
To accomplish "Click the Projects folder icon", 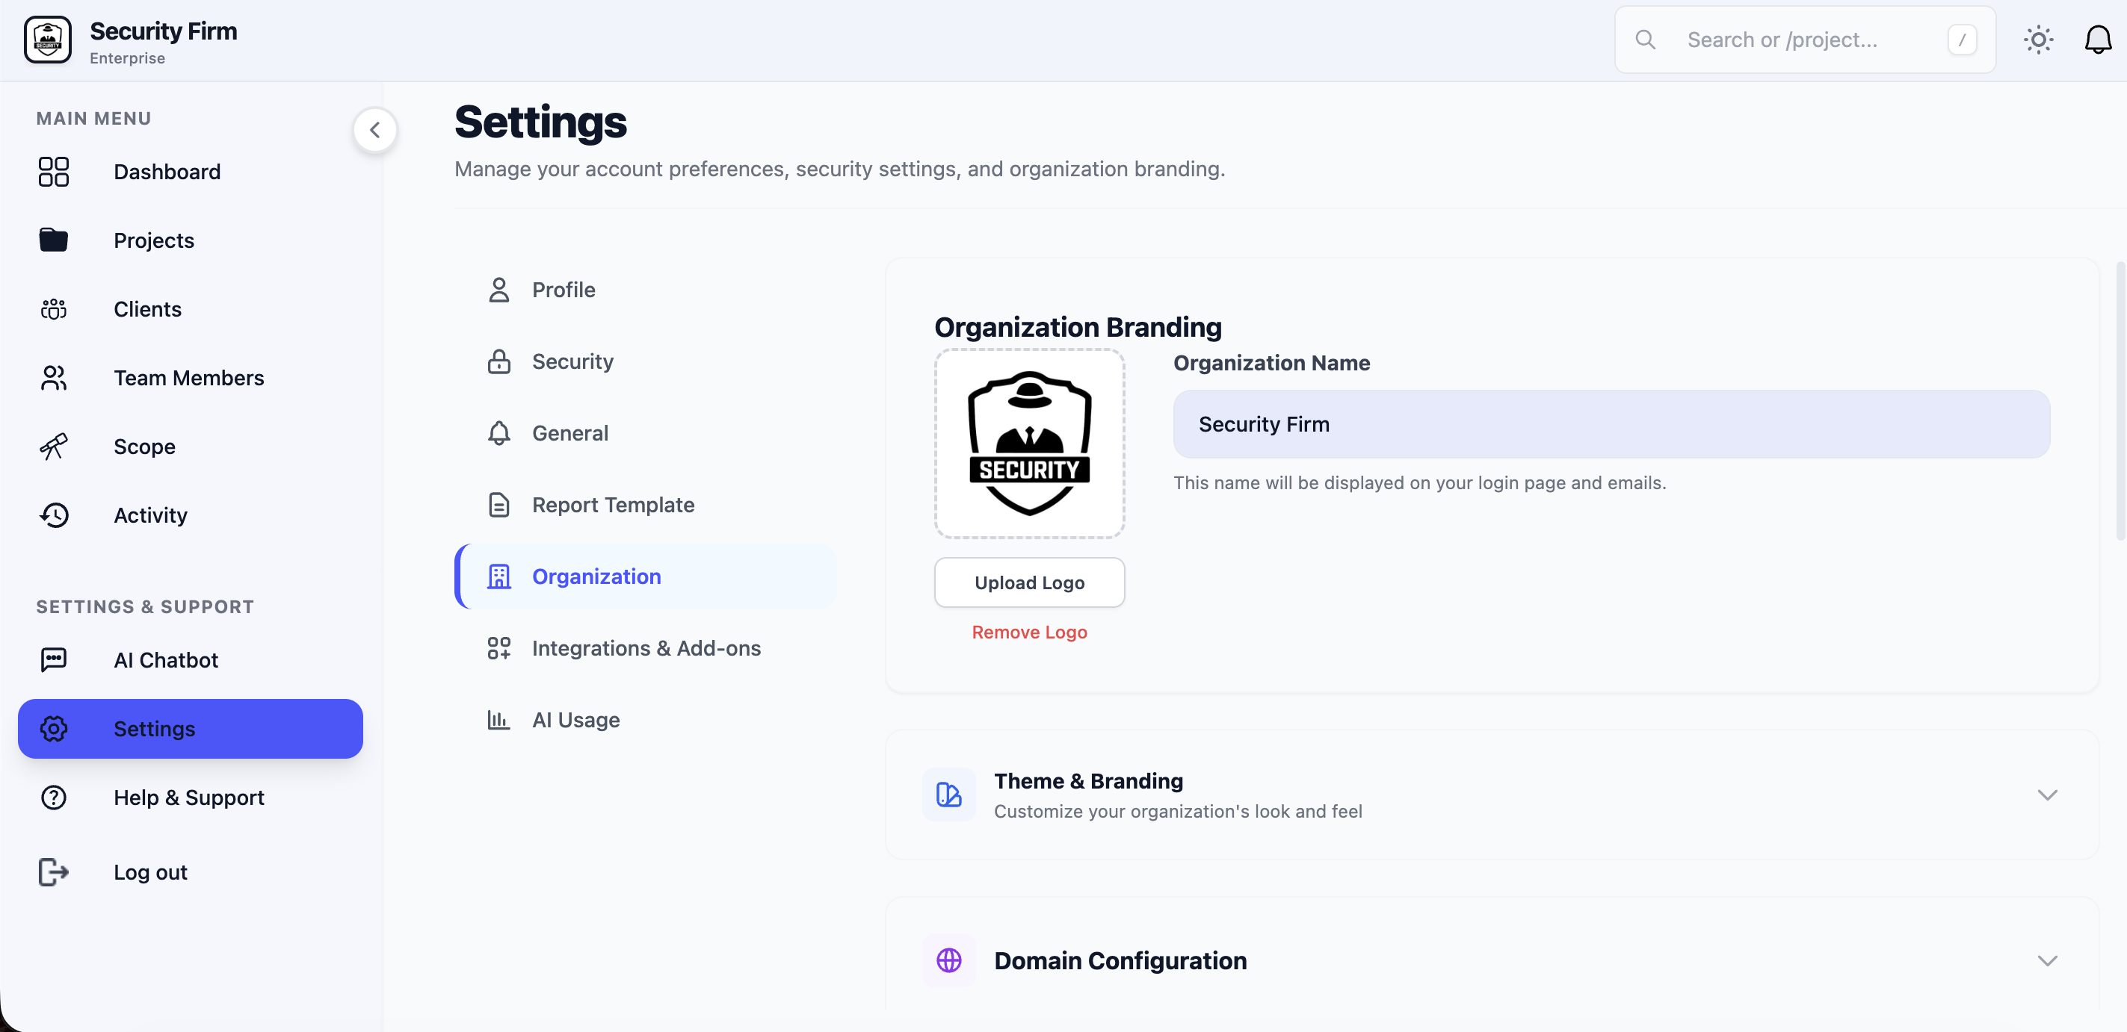I will tap(54, 240).
